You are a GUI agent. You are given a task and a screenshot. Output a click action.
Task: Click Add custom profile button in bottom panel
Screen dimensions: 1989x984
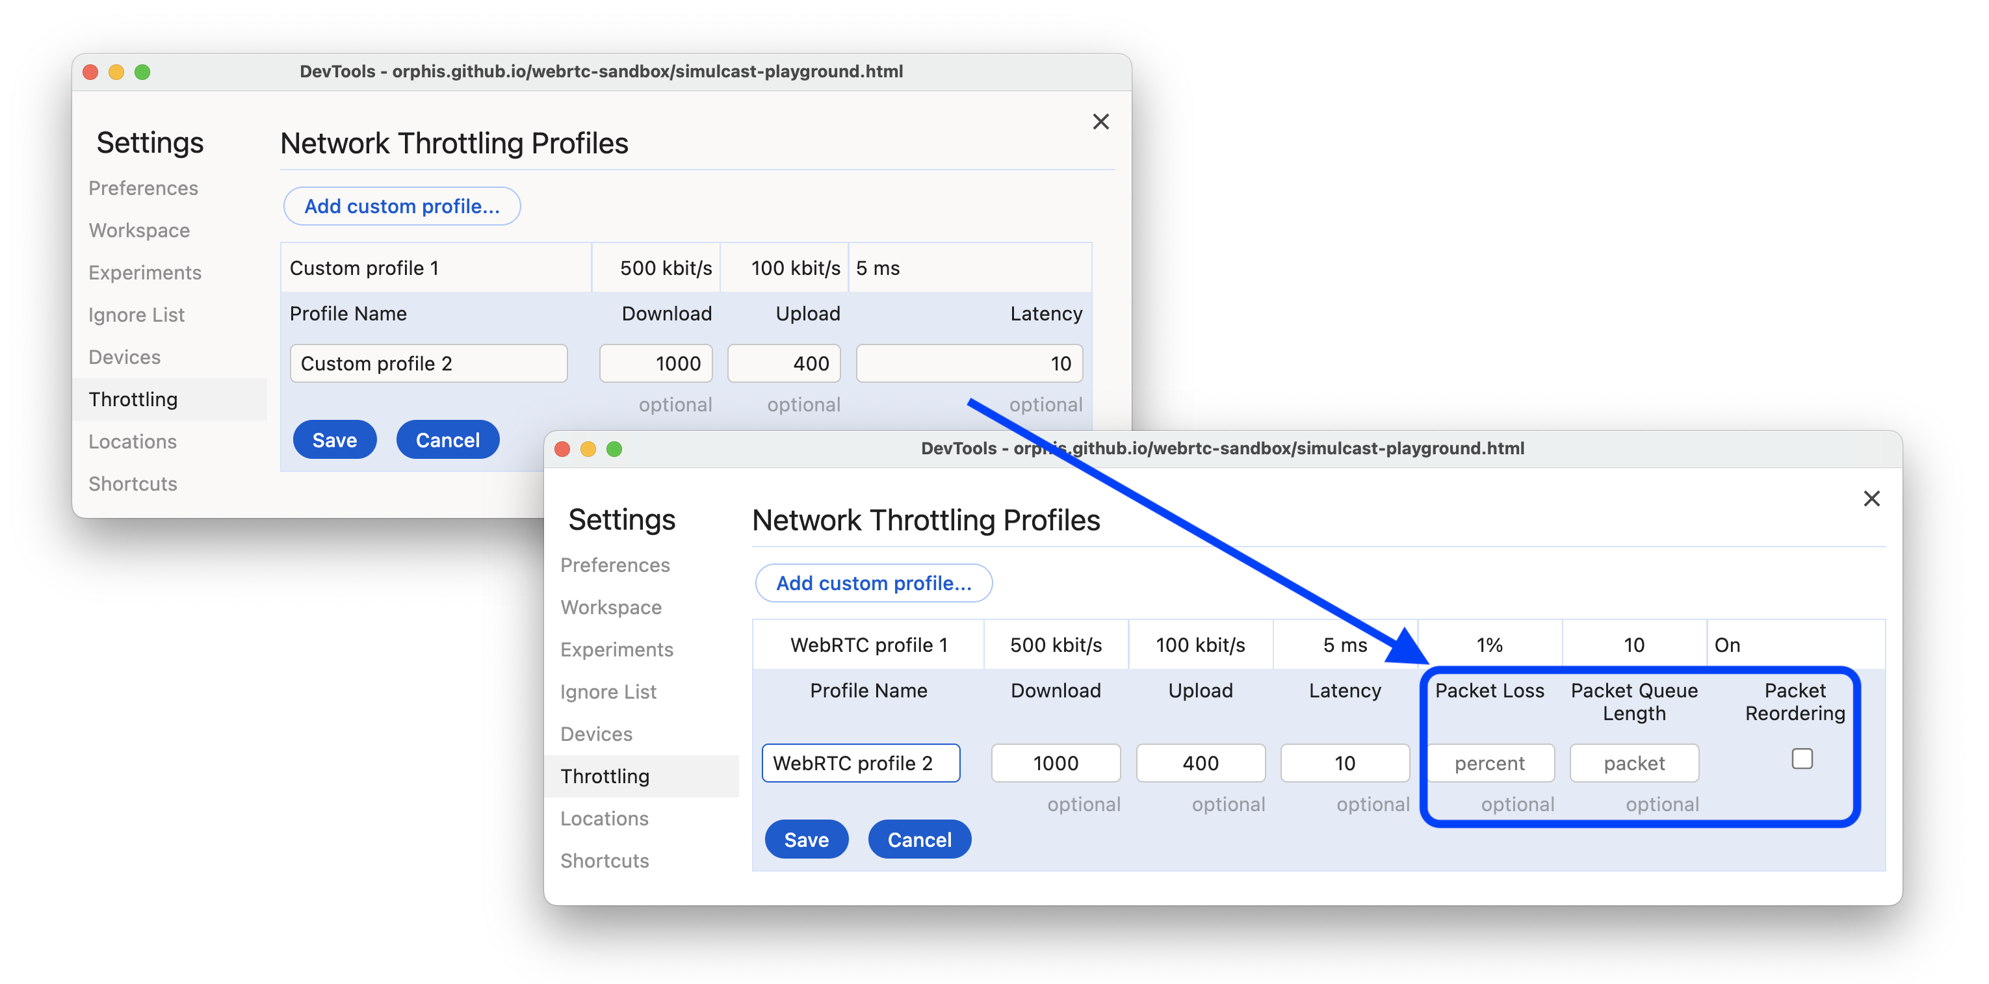[874, 583]
